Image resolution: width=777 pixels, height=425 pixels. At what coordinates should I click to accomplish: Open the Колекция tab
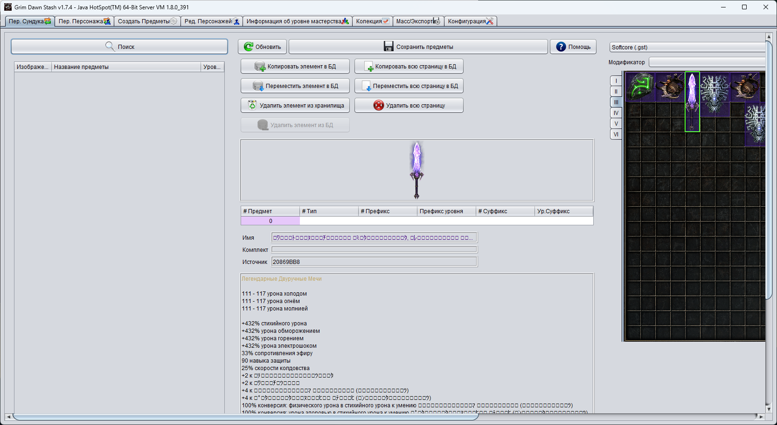pyautogui.click(x=372, y=21)
